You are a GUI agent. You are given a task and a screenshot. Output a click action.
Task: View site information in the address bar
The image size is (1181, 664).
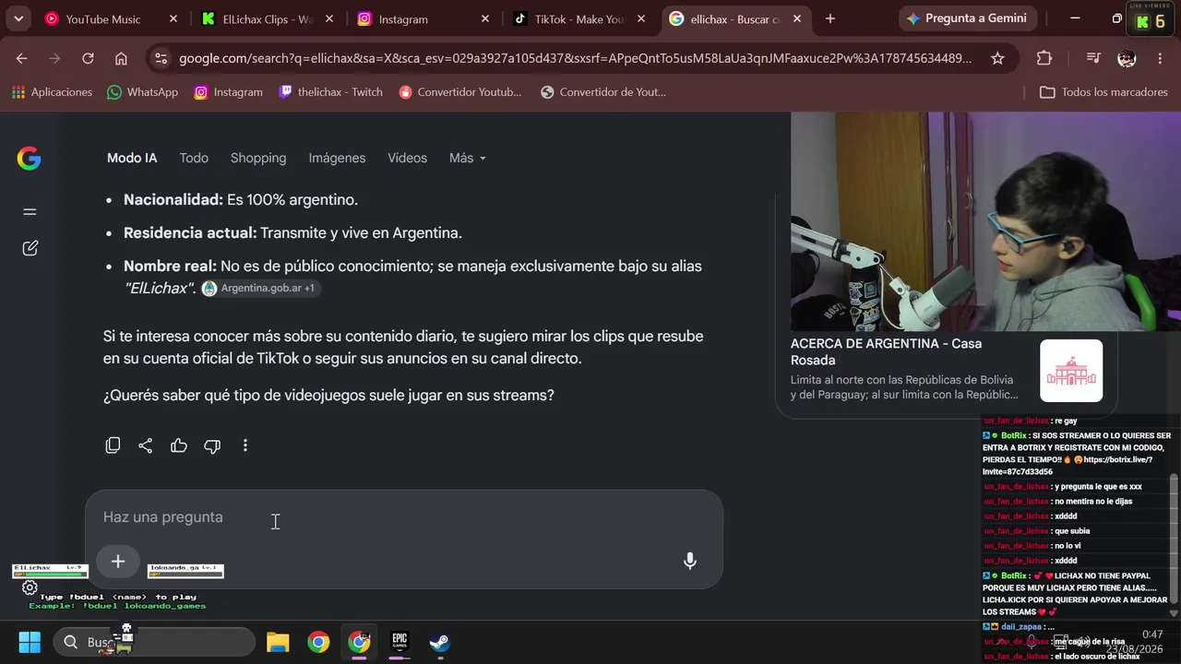coord(161,58)
